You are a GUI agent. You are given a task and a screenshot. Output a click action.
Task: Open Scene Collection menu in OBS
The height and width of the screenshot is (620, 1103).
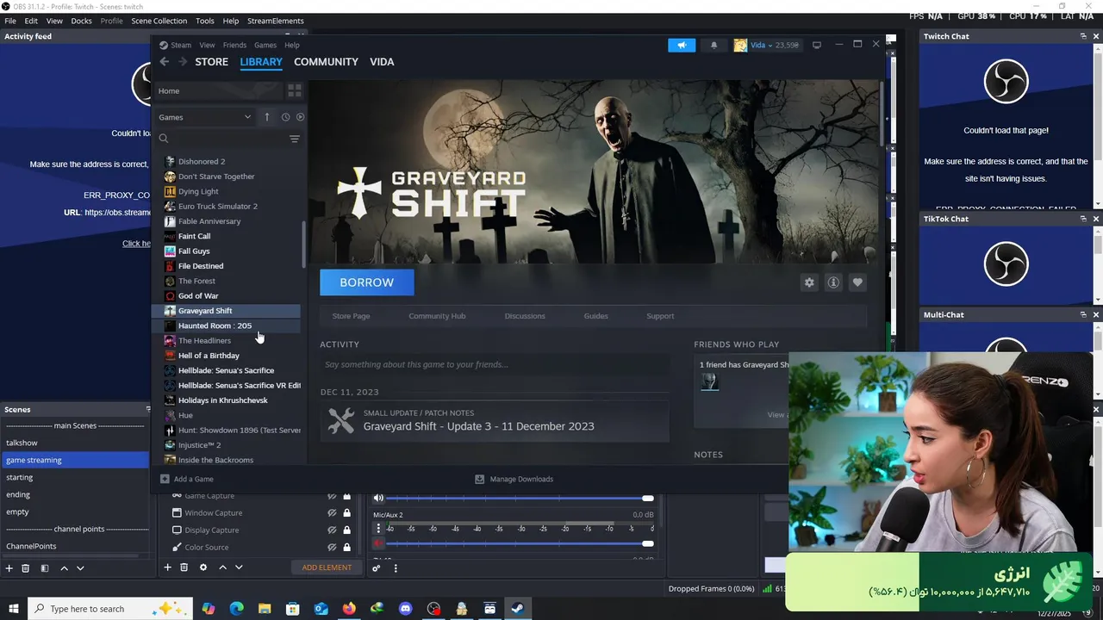coord(159,21)
